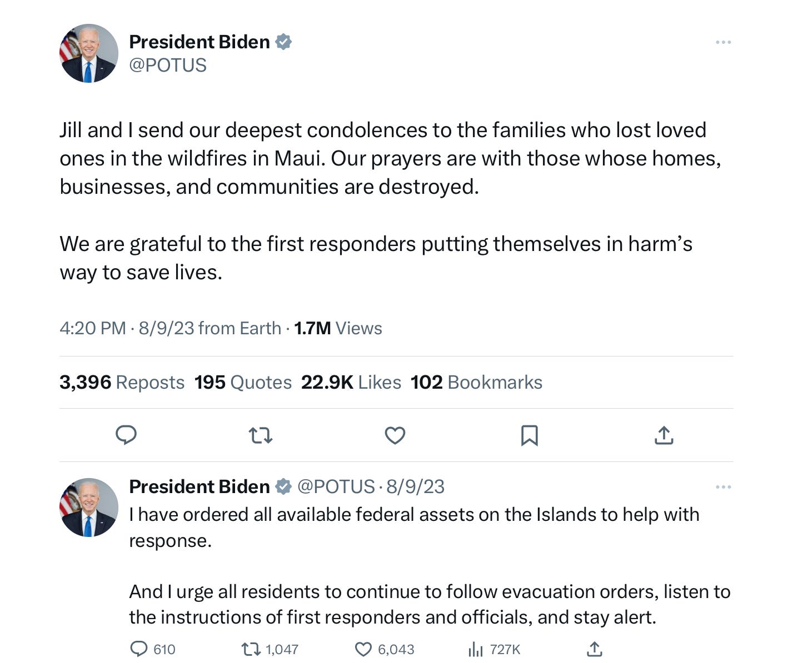
Task: View the 3,396 Reposts list
Action: [x=122, y=382]
